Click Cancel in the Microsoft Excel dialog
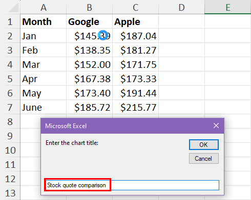Screen dimensions: 251x200 click(204, 159)
